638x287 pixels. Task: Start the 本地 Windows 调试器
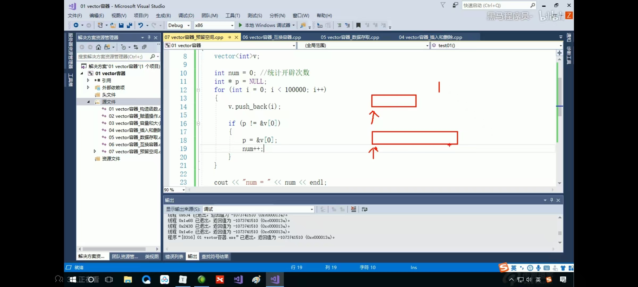coord(266,25)
